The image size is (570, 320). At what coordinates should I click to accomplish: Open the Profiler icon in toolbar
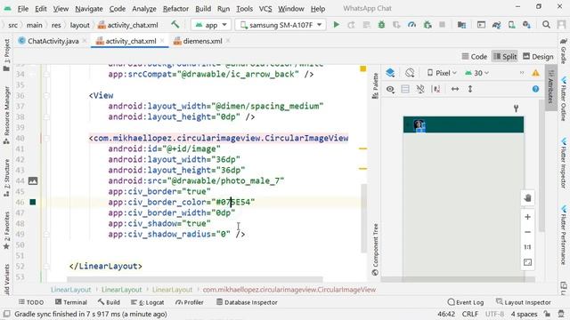411,25
